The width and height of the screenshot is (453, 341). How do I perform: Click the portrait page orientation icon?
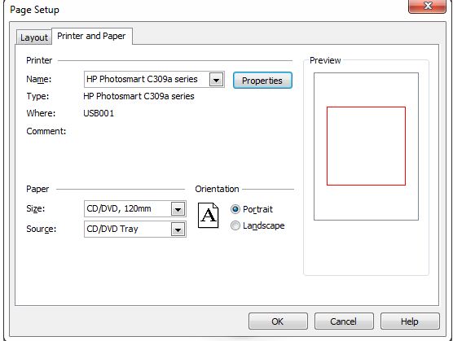click(x=208, y=215)
